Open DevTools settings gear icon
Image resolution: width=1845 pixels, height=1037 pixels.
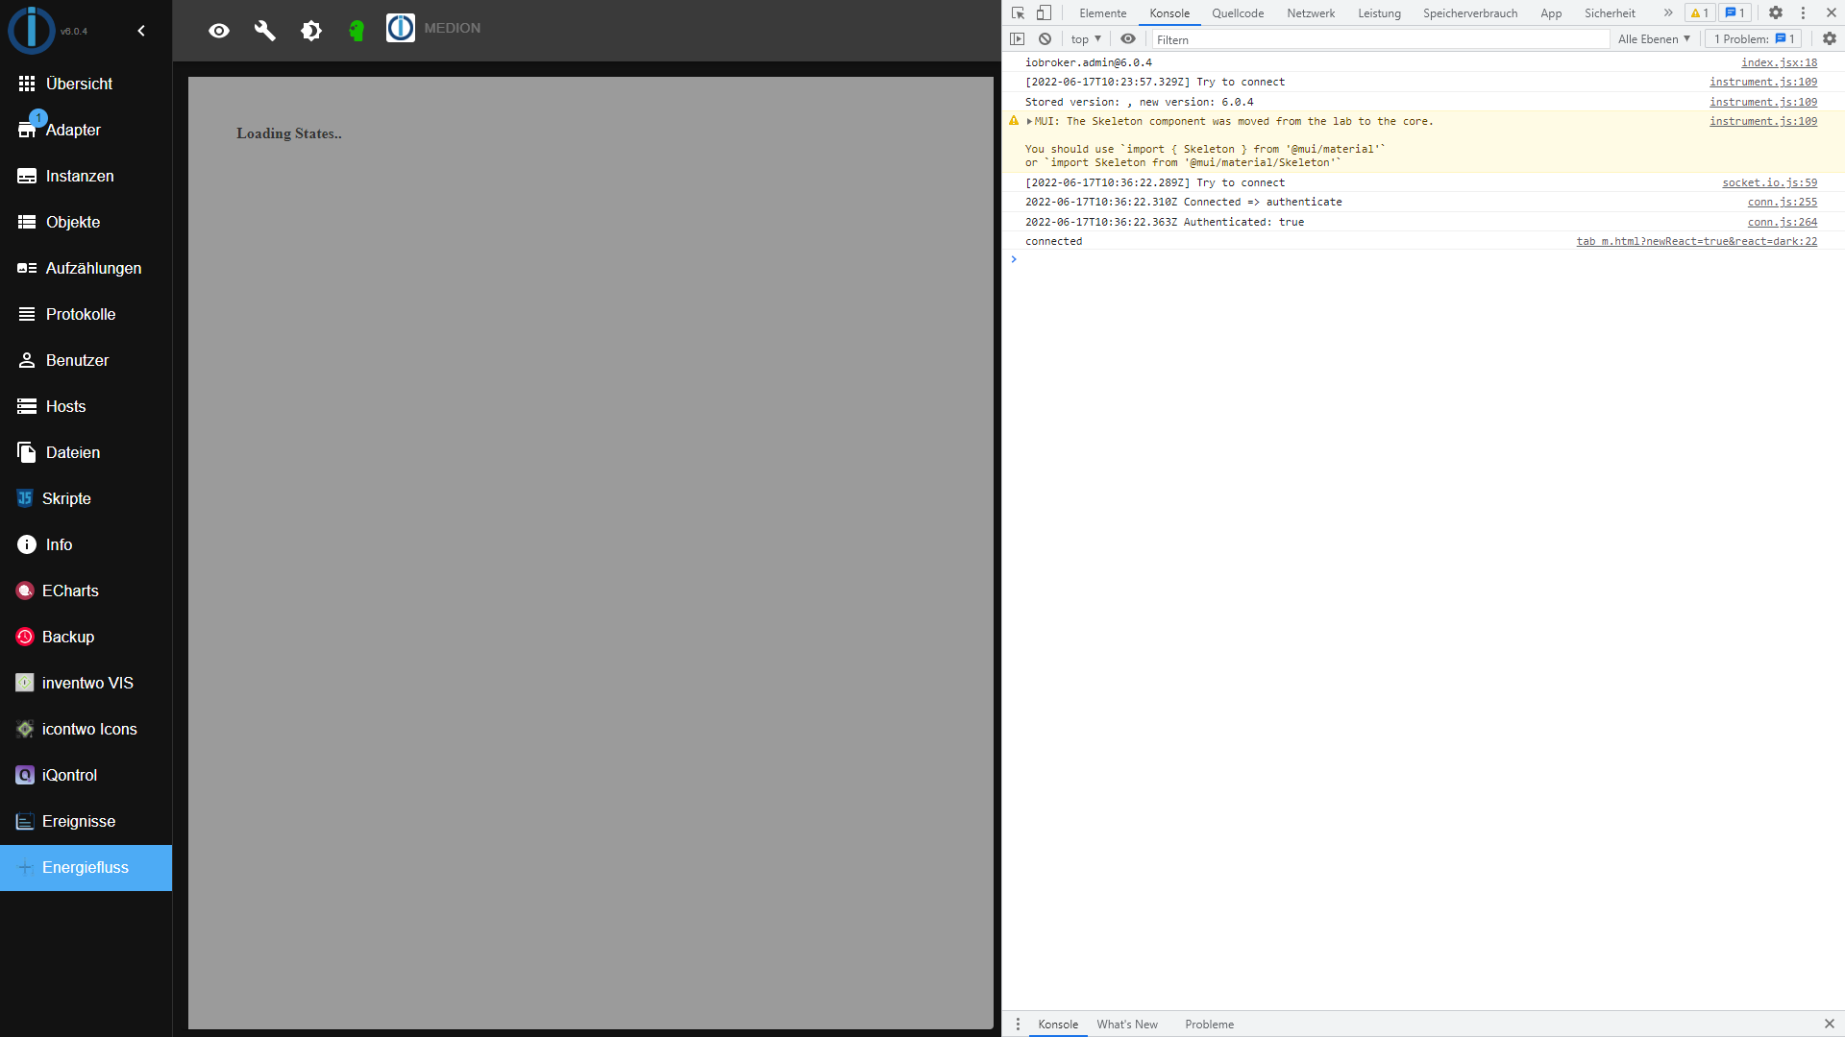[x=1776, y=13]
